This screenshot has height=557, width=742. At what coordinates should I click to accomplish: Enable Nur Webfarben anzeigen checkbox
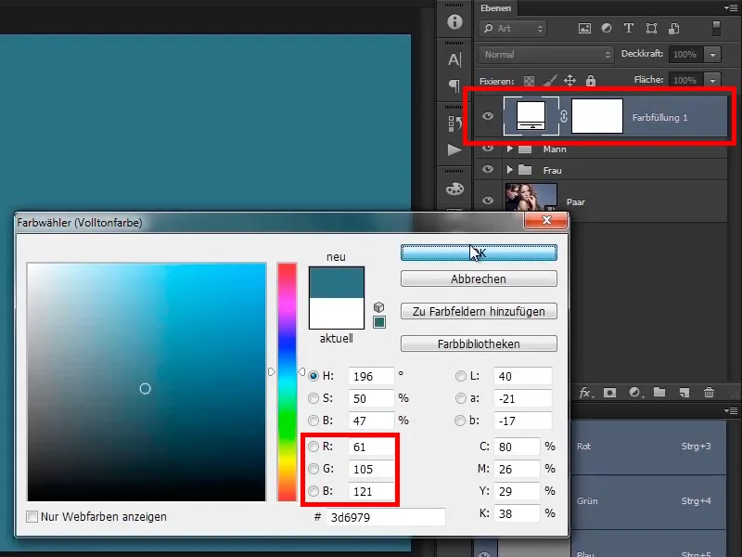pyautogui.click(x=32, y=517)
